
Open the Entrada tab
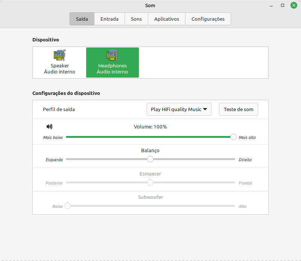coord(109,19)
